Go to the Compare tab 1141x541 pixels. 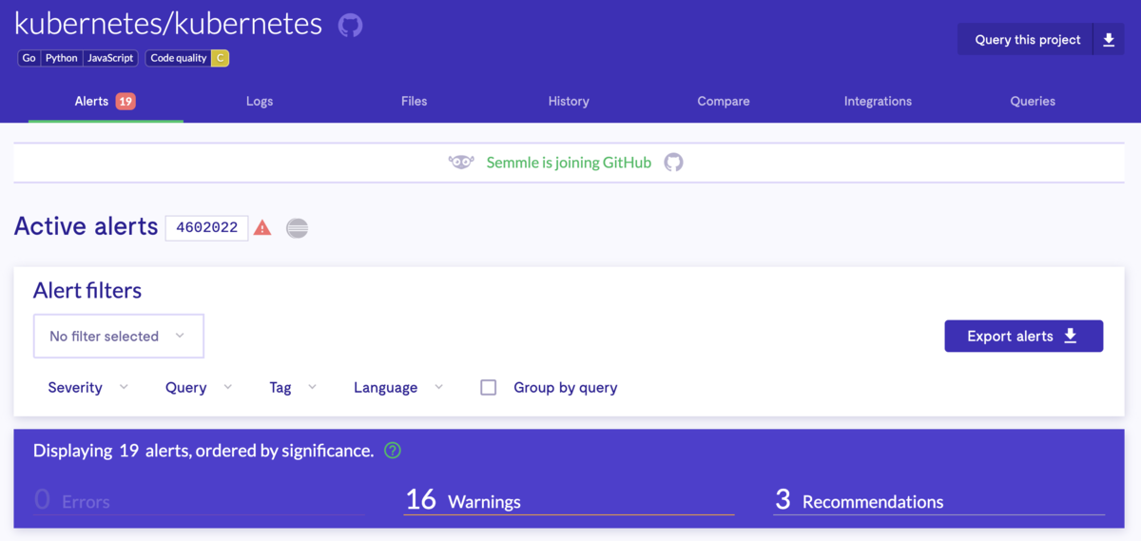pos(724,102)
